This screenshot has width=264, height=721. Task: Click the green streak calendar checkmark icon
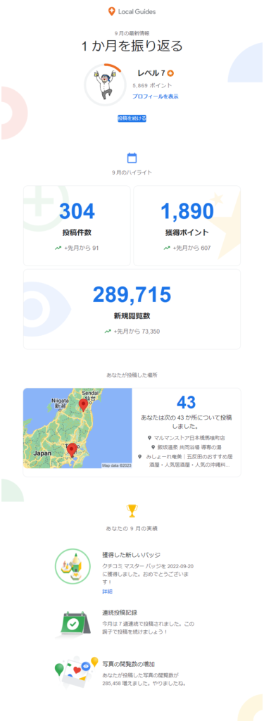click(x=73, y=624)
